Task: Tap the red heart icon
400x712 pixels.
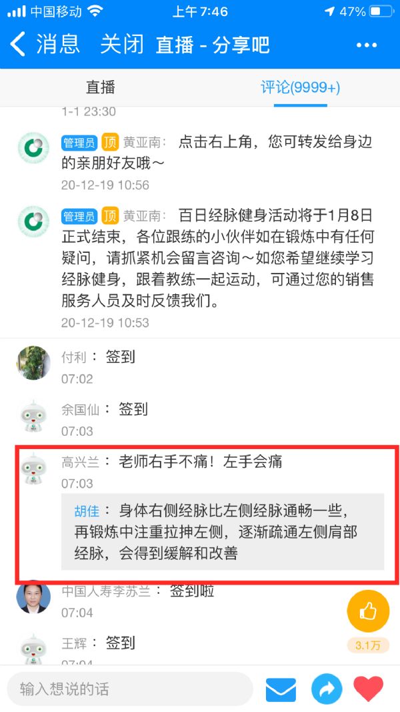Action: click(368, 689)
